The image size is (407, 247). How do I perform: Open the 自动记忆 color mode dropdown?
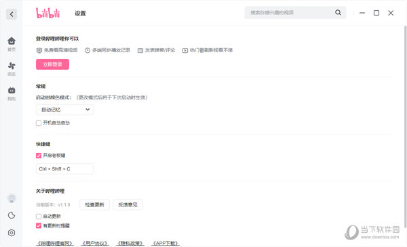pos(64,110)
